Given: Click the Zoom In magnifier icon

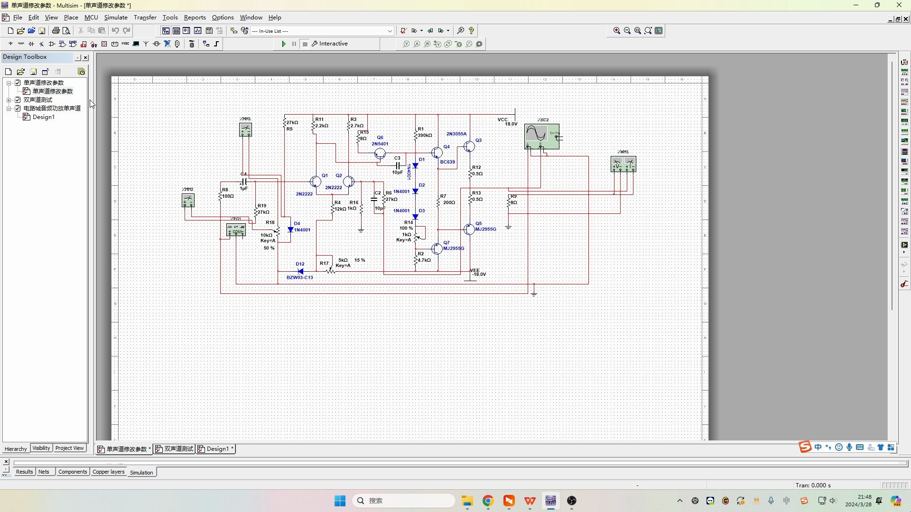Looking at the screenshot, I should (x=616, y=31).
